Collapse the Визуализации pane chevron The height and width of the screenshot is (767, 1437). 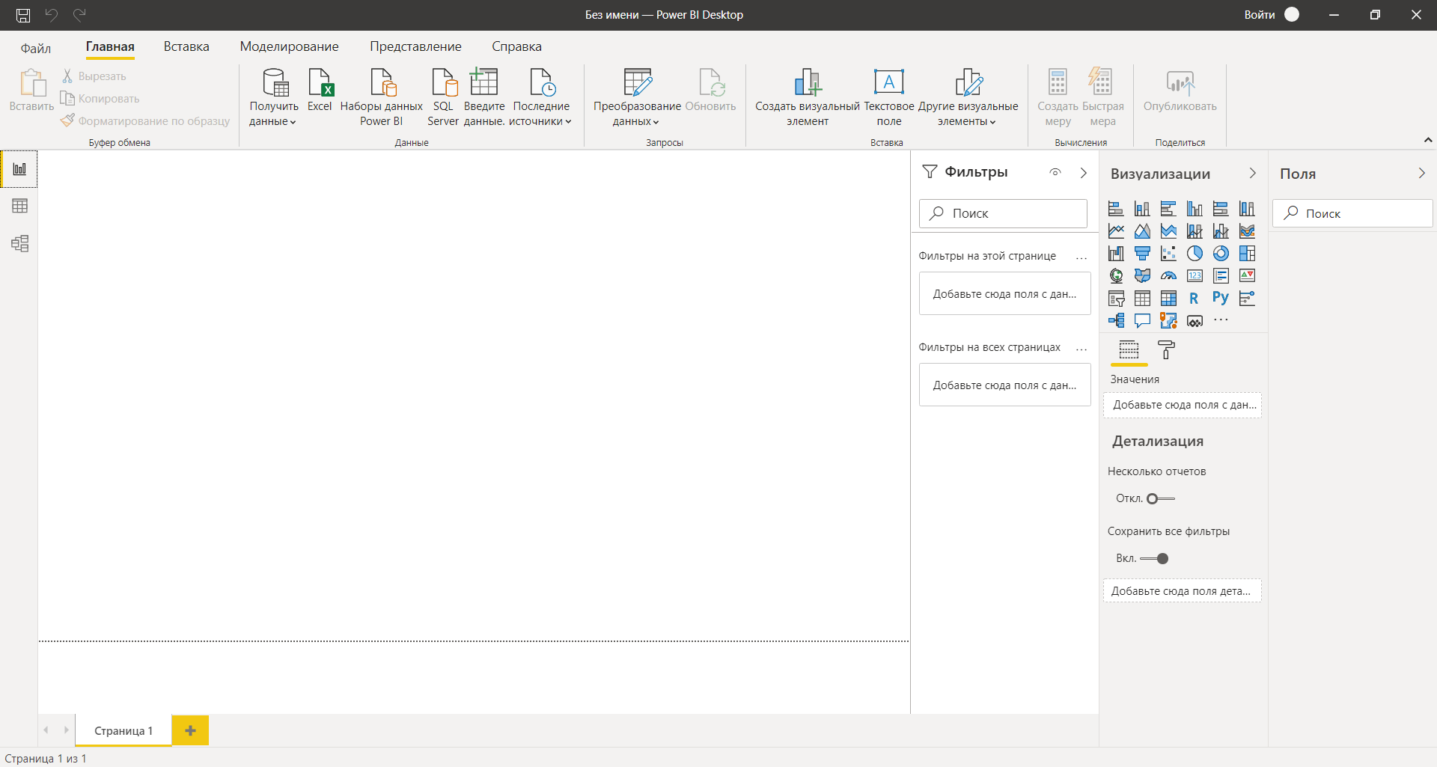(1252, 173)
